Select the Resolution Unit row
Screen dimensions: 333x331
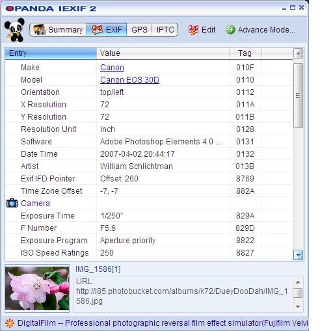(149, 129)
